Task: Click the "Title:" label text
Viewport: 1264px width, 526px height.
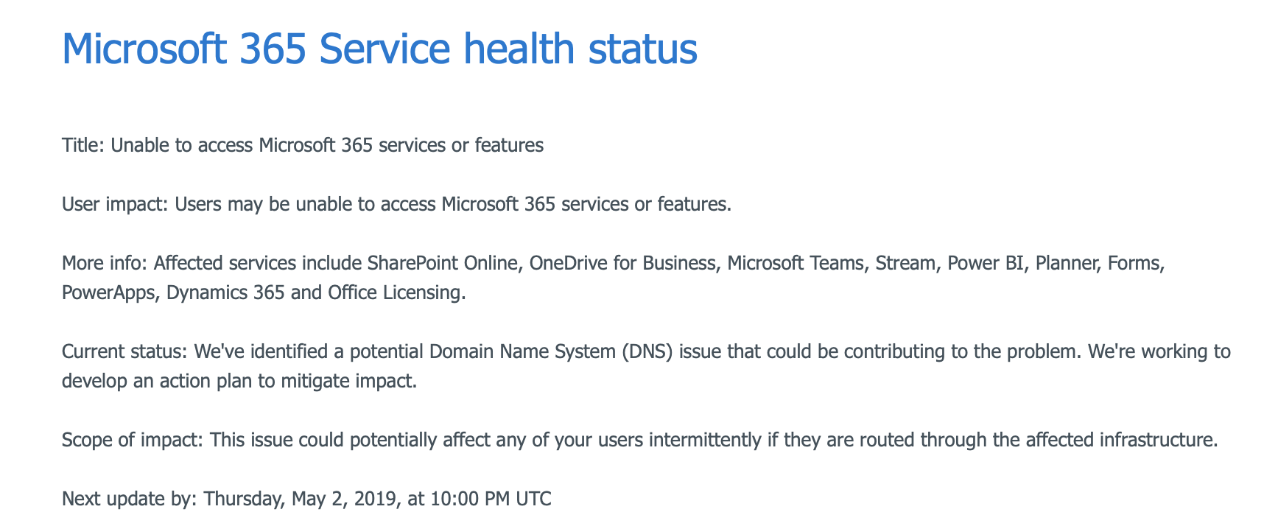Action: click(84, 145)
